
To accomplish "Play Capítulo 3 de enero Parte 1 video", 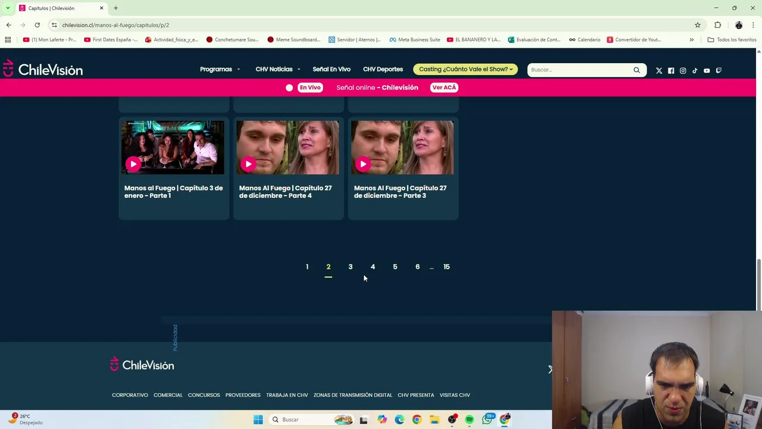I will (133, 164).
